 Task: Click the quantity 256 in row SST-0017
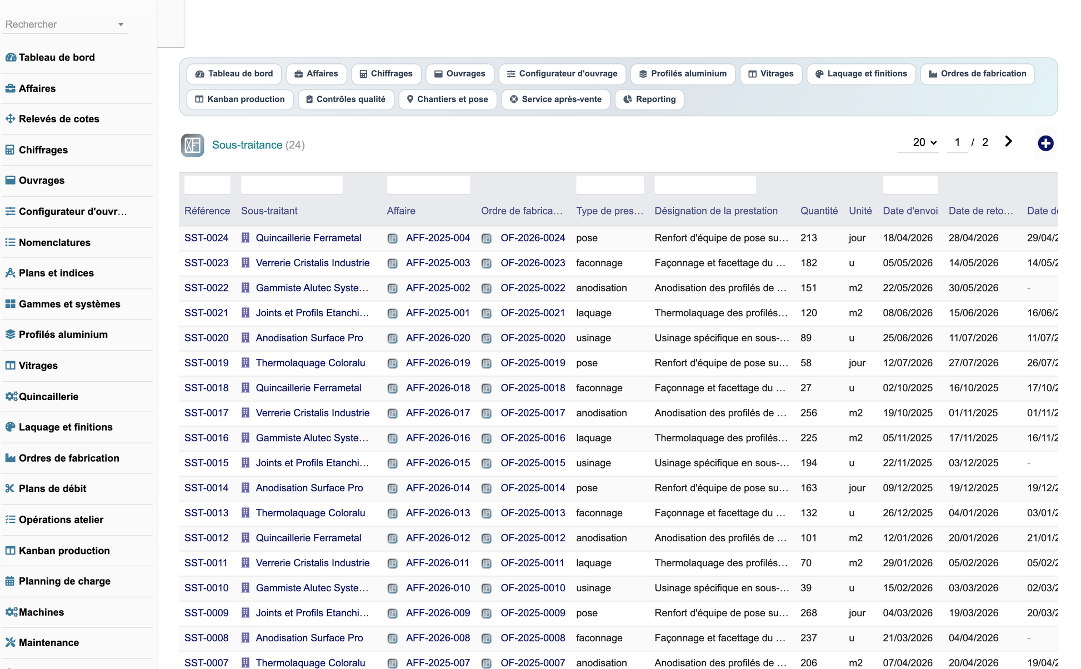(809, 413)
